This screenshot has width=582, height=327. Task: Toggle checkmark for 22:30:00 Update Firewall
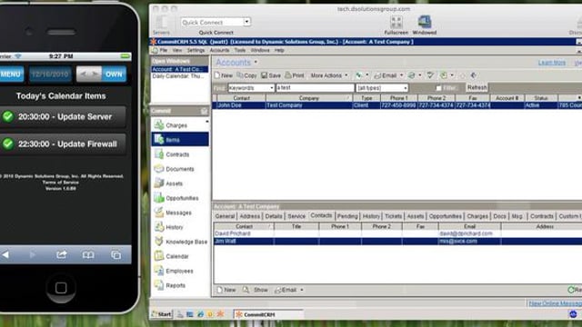tap(8, 144)
